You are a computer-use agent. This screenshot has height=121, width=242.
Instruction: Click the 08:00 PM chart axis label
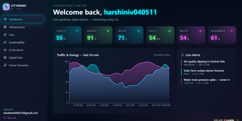(x=166, y=105)
